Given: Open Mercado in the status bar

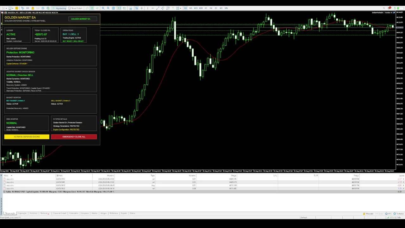Looking at the screenshot, I should click(x=368, y=214).
